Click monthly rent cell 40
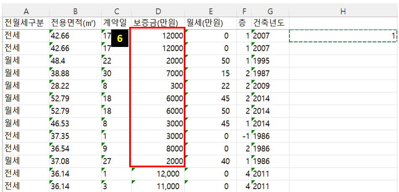399x192 pixels. coord(211,161)
